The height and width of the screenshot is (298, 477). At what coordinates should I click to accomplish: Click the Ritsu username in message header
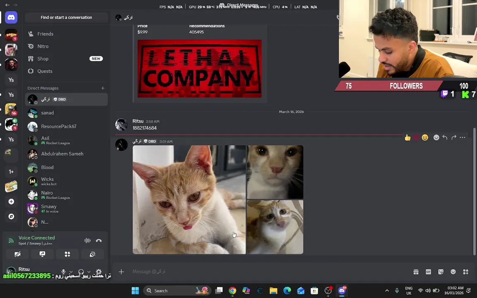(x=138, y=121)
